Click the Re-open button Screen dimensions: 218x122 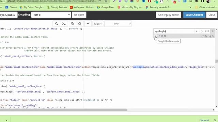79,15
